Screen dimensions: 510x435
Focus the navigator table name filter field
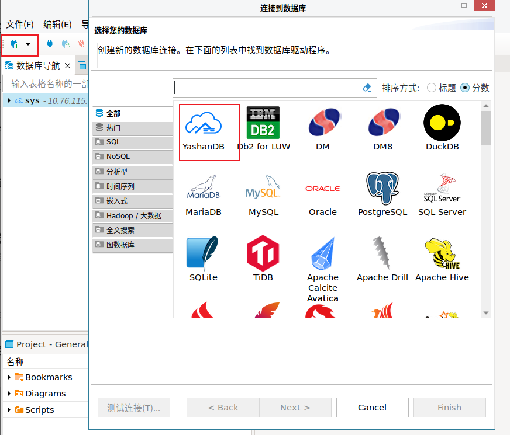point(46,84)
